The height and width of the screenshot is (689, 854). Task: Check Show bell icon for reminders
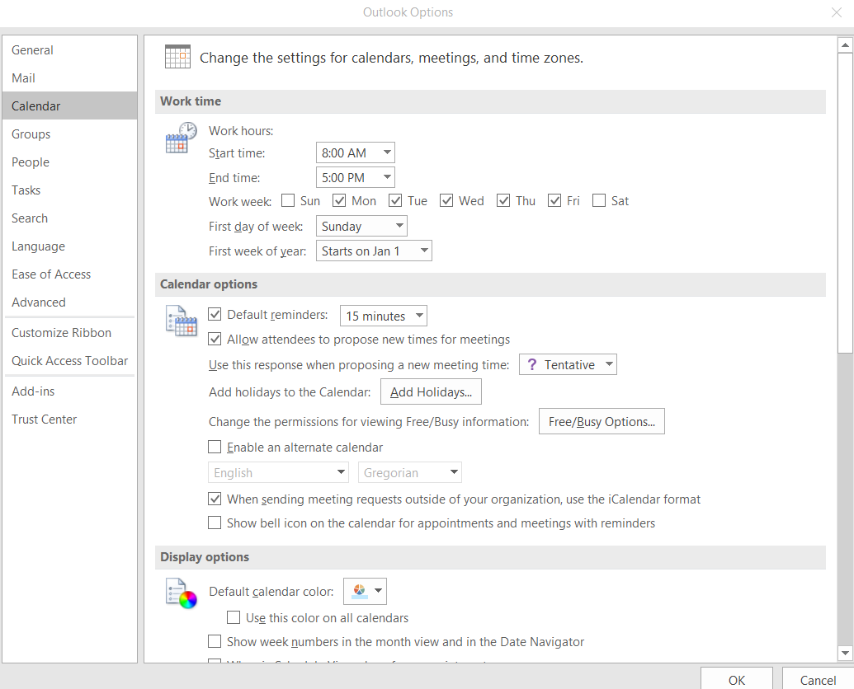click(215, 523)
